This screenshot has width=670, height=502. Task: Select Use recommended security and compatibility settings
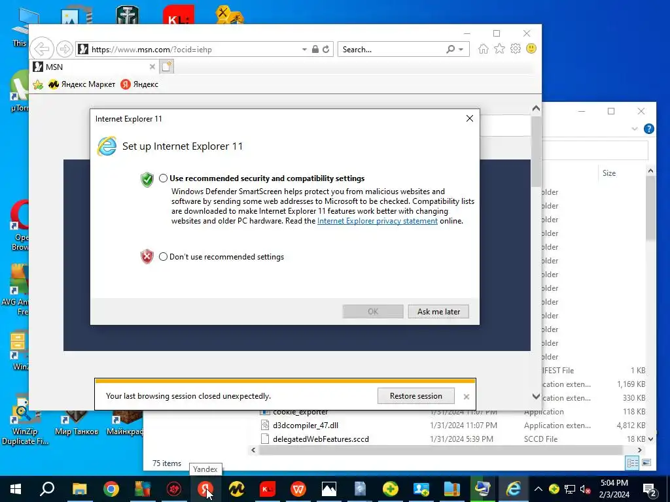tap(163, 178)
